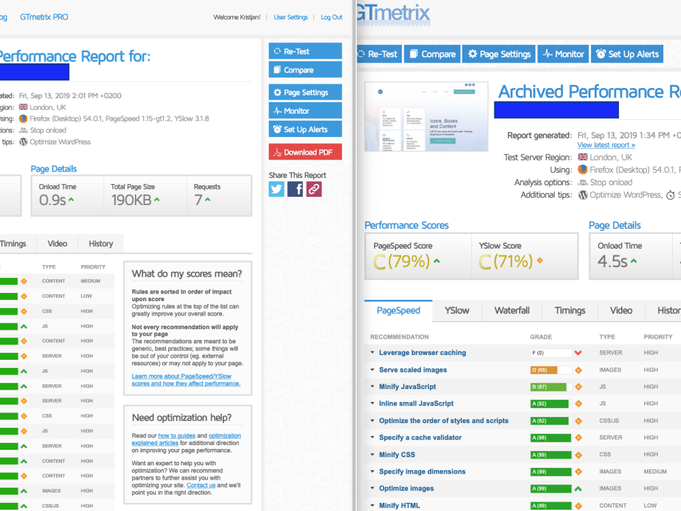This screenshot has height=511, width=681.
Task: Open the how to guides link
Action: 177,435
